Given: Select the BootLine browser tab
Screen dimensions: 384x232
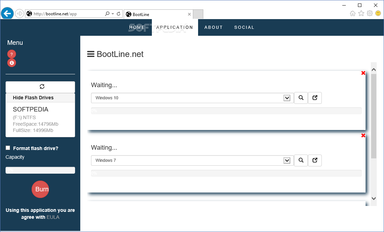Looking at the screenshot, I should tap(158, 14).
